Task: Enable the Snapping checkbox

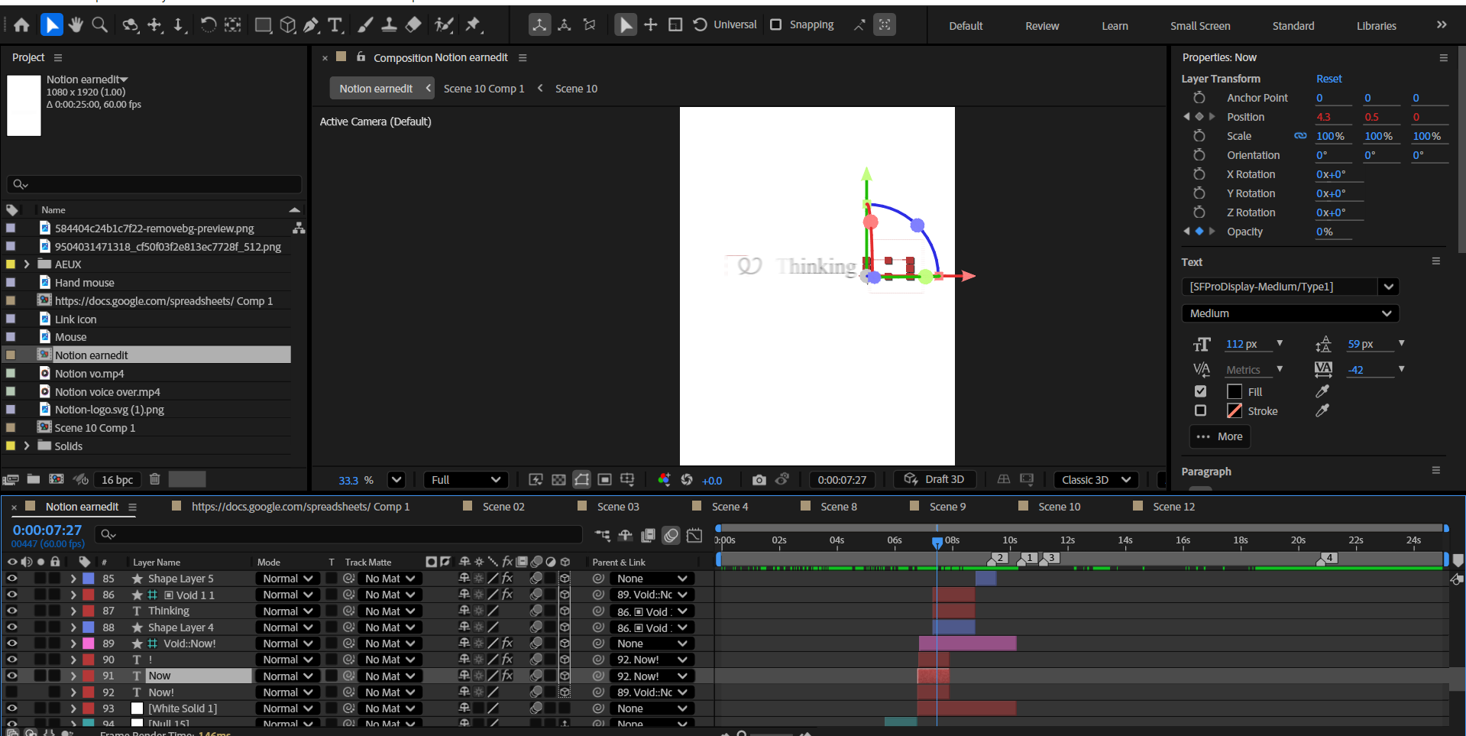Action: coord(776,24)
